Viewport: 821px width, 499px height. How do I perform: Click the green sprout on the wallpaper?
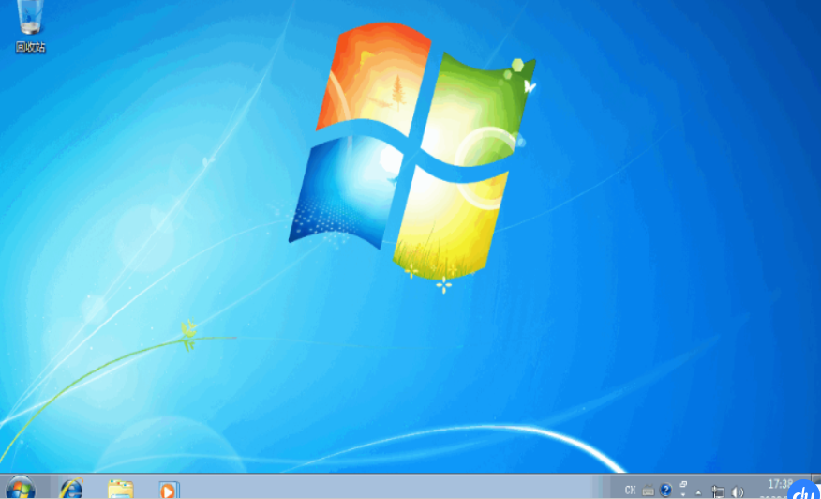click(x=189, y=333)
